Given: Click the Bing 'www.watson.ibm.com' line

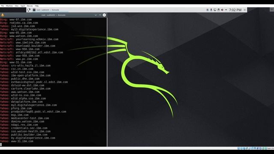Looking at the screenshot, I should pyautogui.click(x=19, y=36).
